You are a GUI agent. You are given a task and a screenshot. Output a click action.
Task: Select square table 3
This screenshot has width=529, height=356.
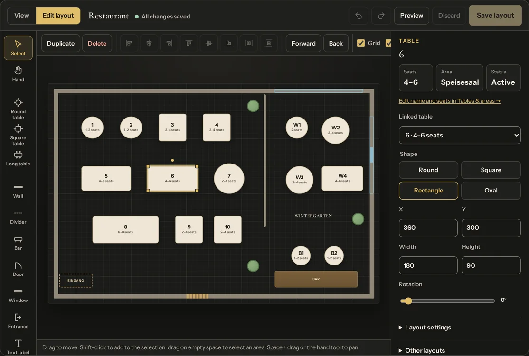click(x=172, y=128)
